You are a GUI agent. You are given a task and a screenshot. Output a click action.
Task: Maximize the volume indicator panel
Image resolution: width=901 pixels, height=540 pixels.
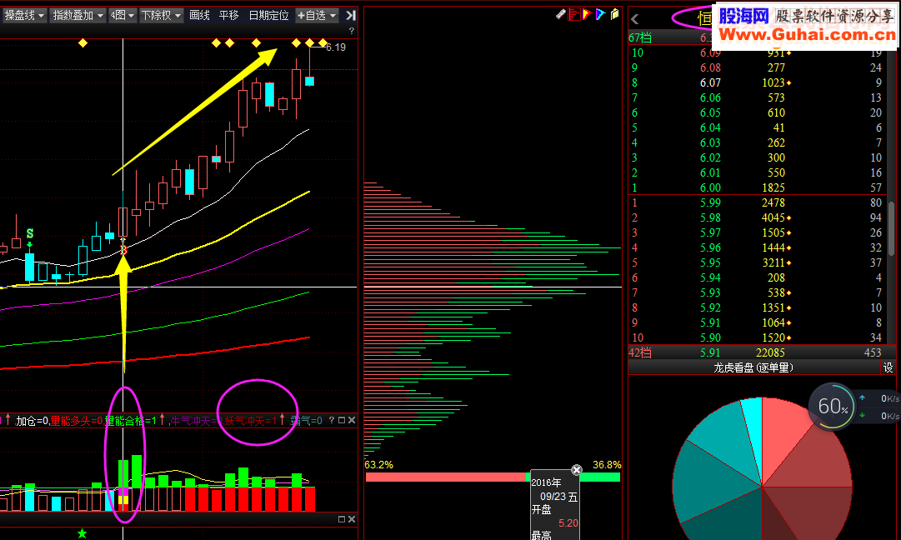click(x=342, y=421)
